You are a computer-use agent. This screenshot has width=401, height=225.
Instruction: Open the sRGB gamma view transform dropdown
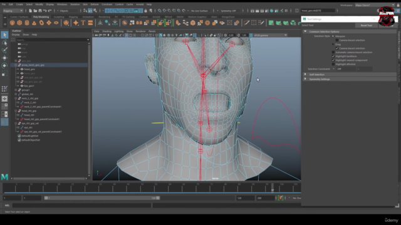[x=270, y=35]
